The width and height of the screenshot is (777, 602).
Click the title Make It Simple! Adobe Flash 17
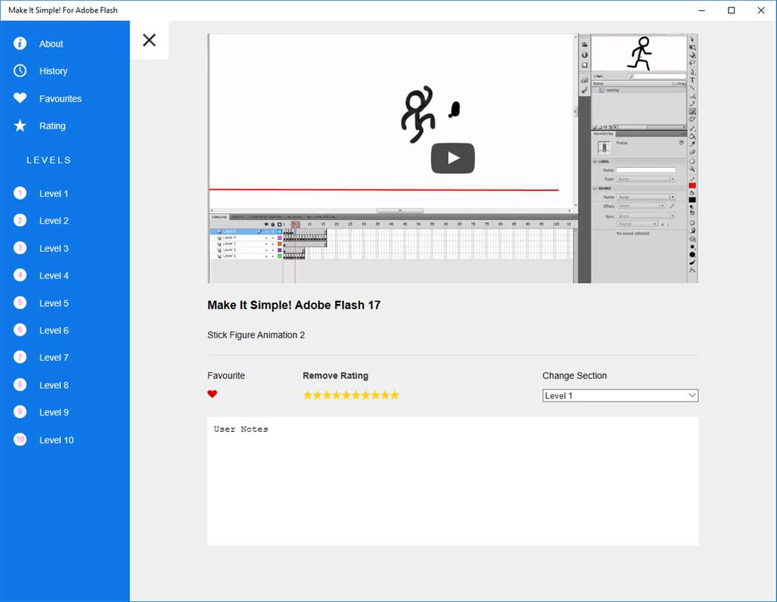[x=294, y=305]
